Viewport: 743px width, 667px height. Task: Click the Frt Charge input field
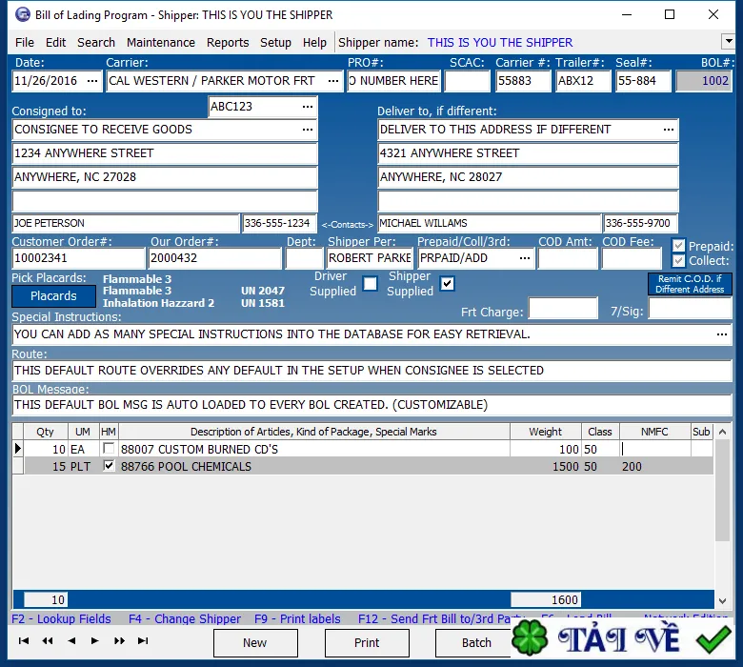pyautogui.click(x=563, y=309)
